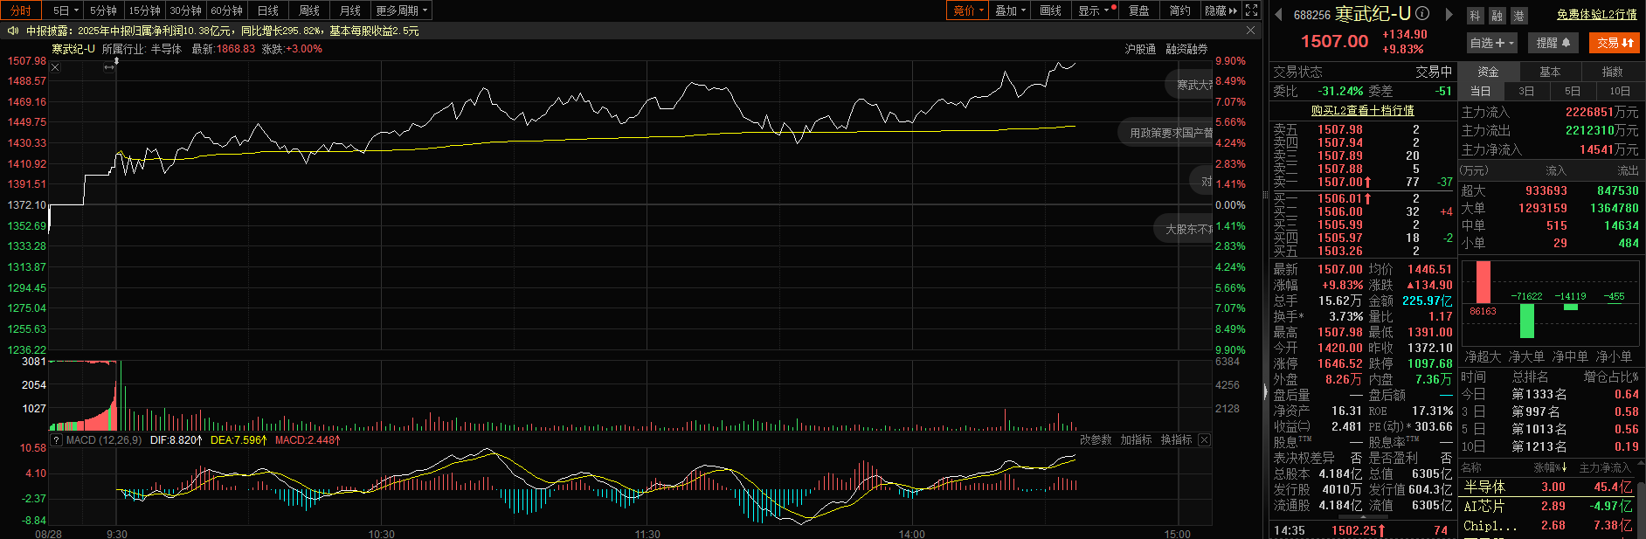Image resolution: width=1646 pixels, height=539 pixels.
Task: Open the 自选+ dropdown
Action: tap(1492, 43)
